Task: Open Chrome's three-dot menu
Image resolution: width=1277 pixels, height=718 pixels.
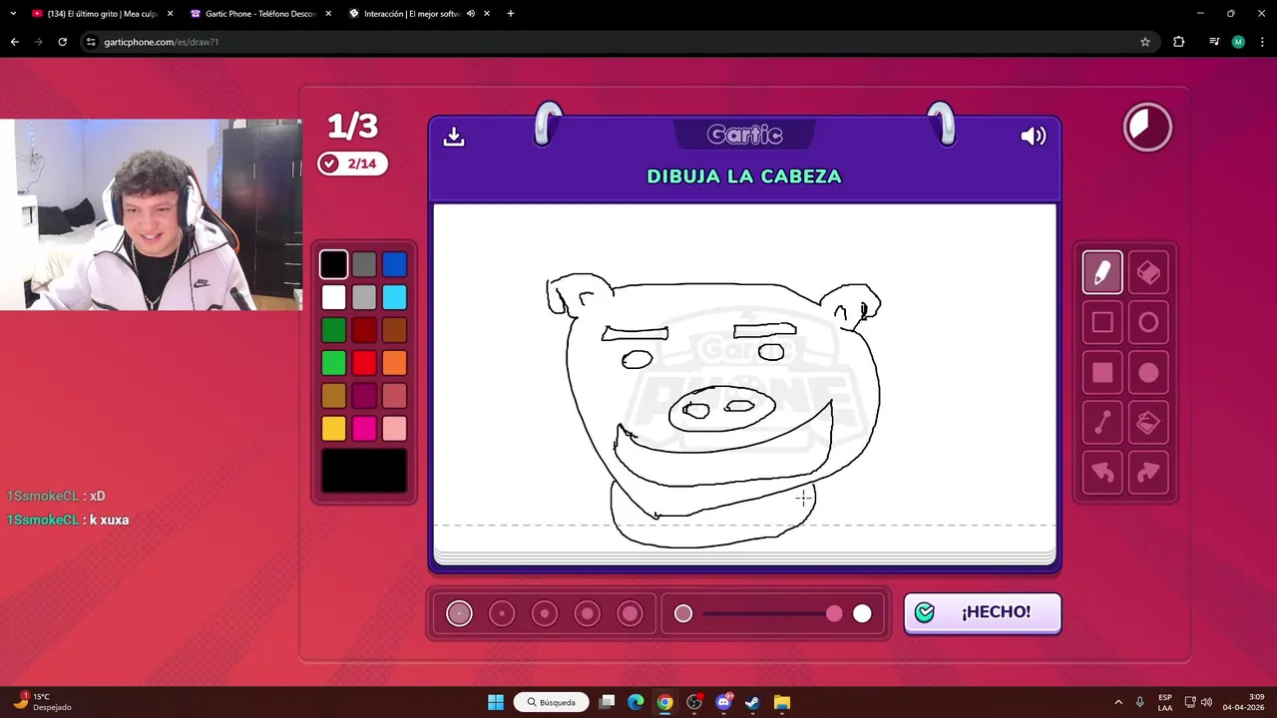Action: (x=1262, y=42)
